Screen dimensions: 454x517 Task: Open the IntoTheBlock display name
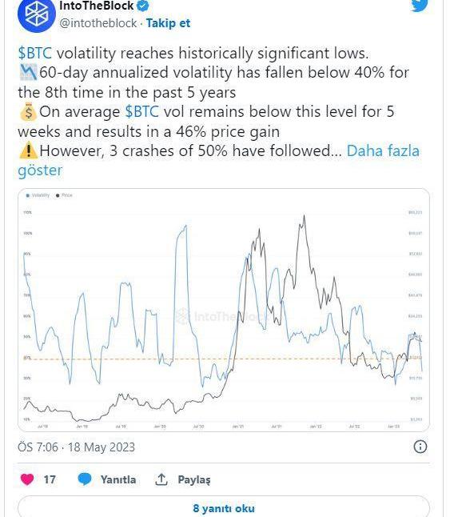pyautogui.click(x=97, y=6)
